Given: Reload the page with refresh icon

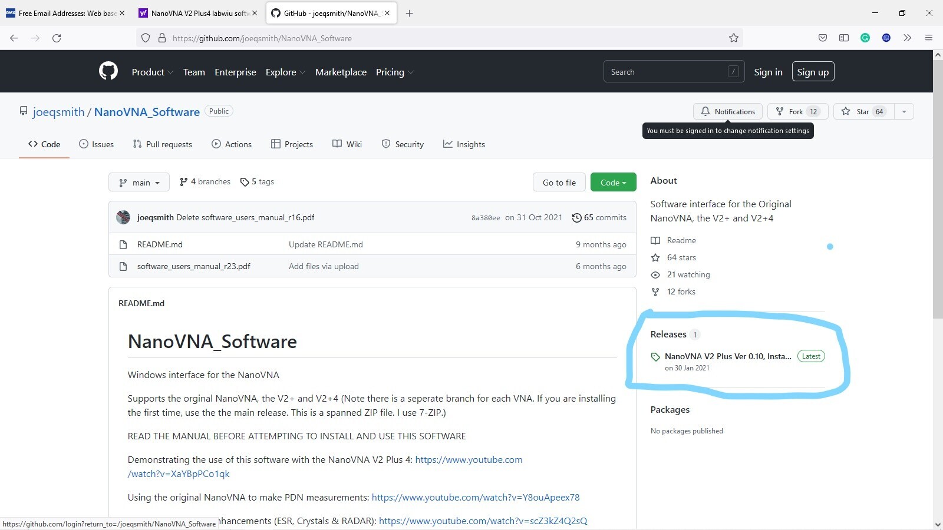Looking at the screenshot, I should 57,38.
